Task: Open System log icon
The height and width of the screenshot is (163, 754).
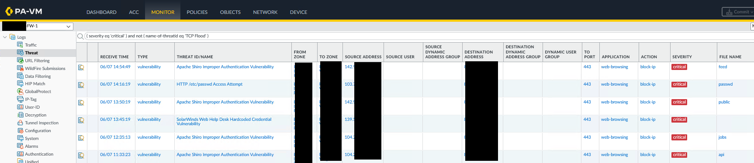Action: pyautogui.click(x=20, y=138)
